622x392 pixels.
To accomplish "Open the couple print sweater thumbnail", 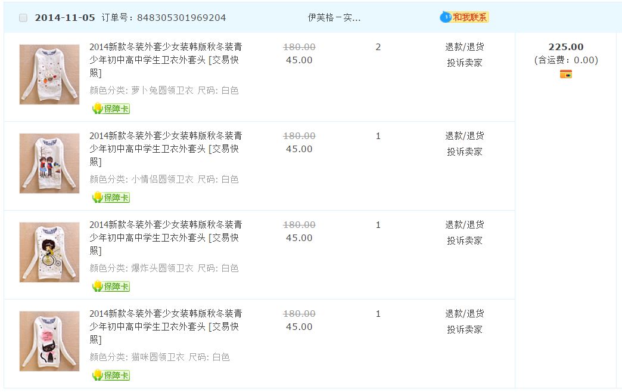I will [x=49, y=163].
